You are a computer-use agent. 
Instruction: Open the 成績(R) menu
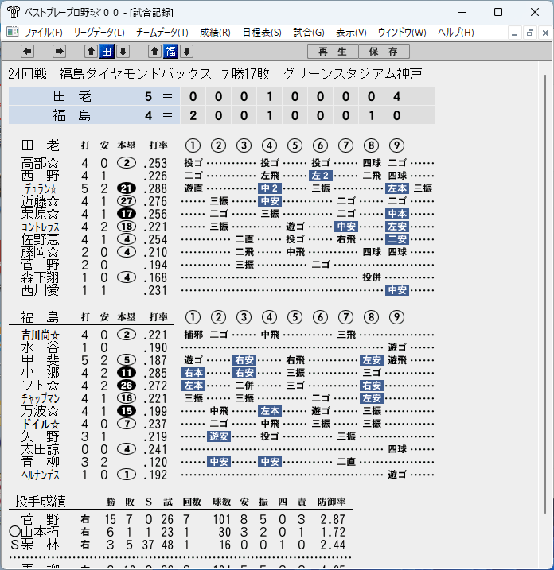(215, 33)
